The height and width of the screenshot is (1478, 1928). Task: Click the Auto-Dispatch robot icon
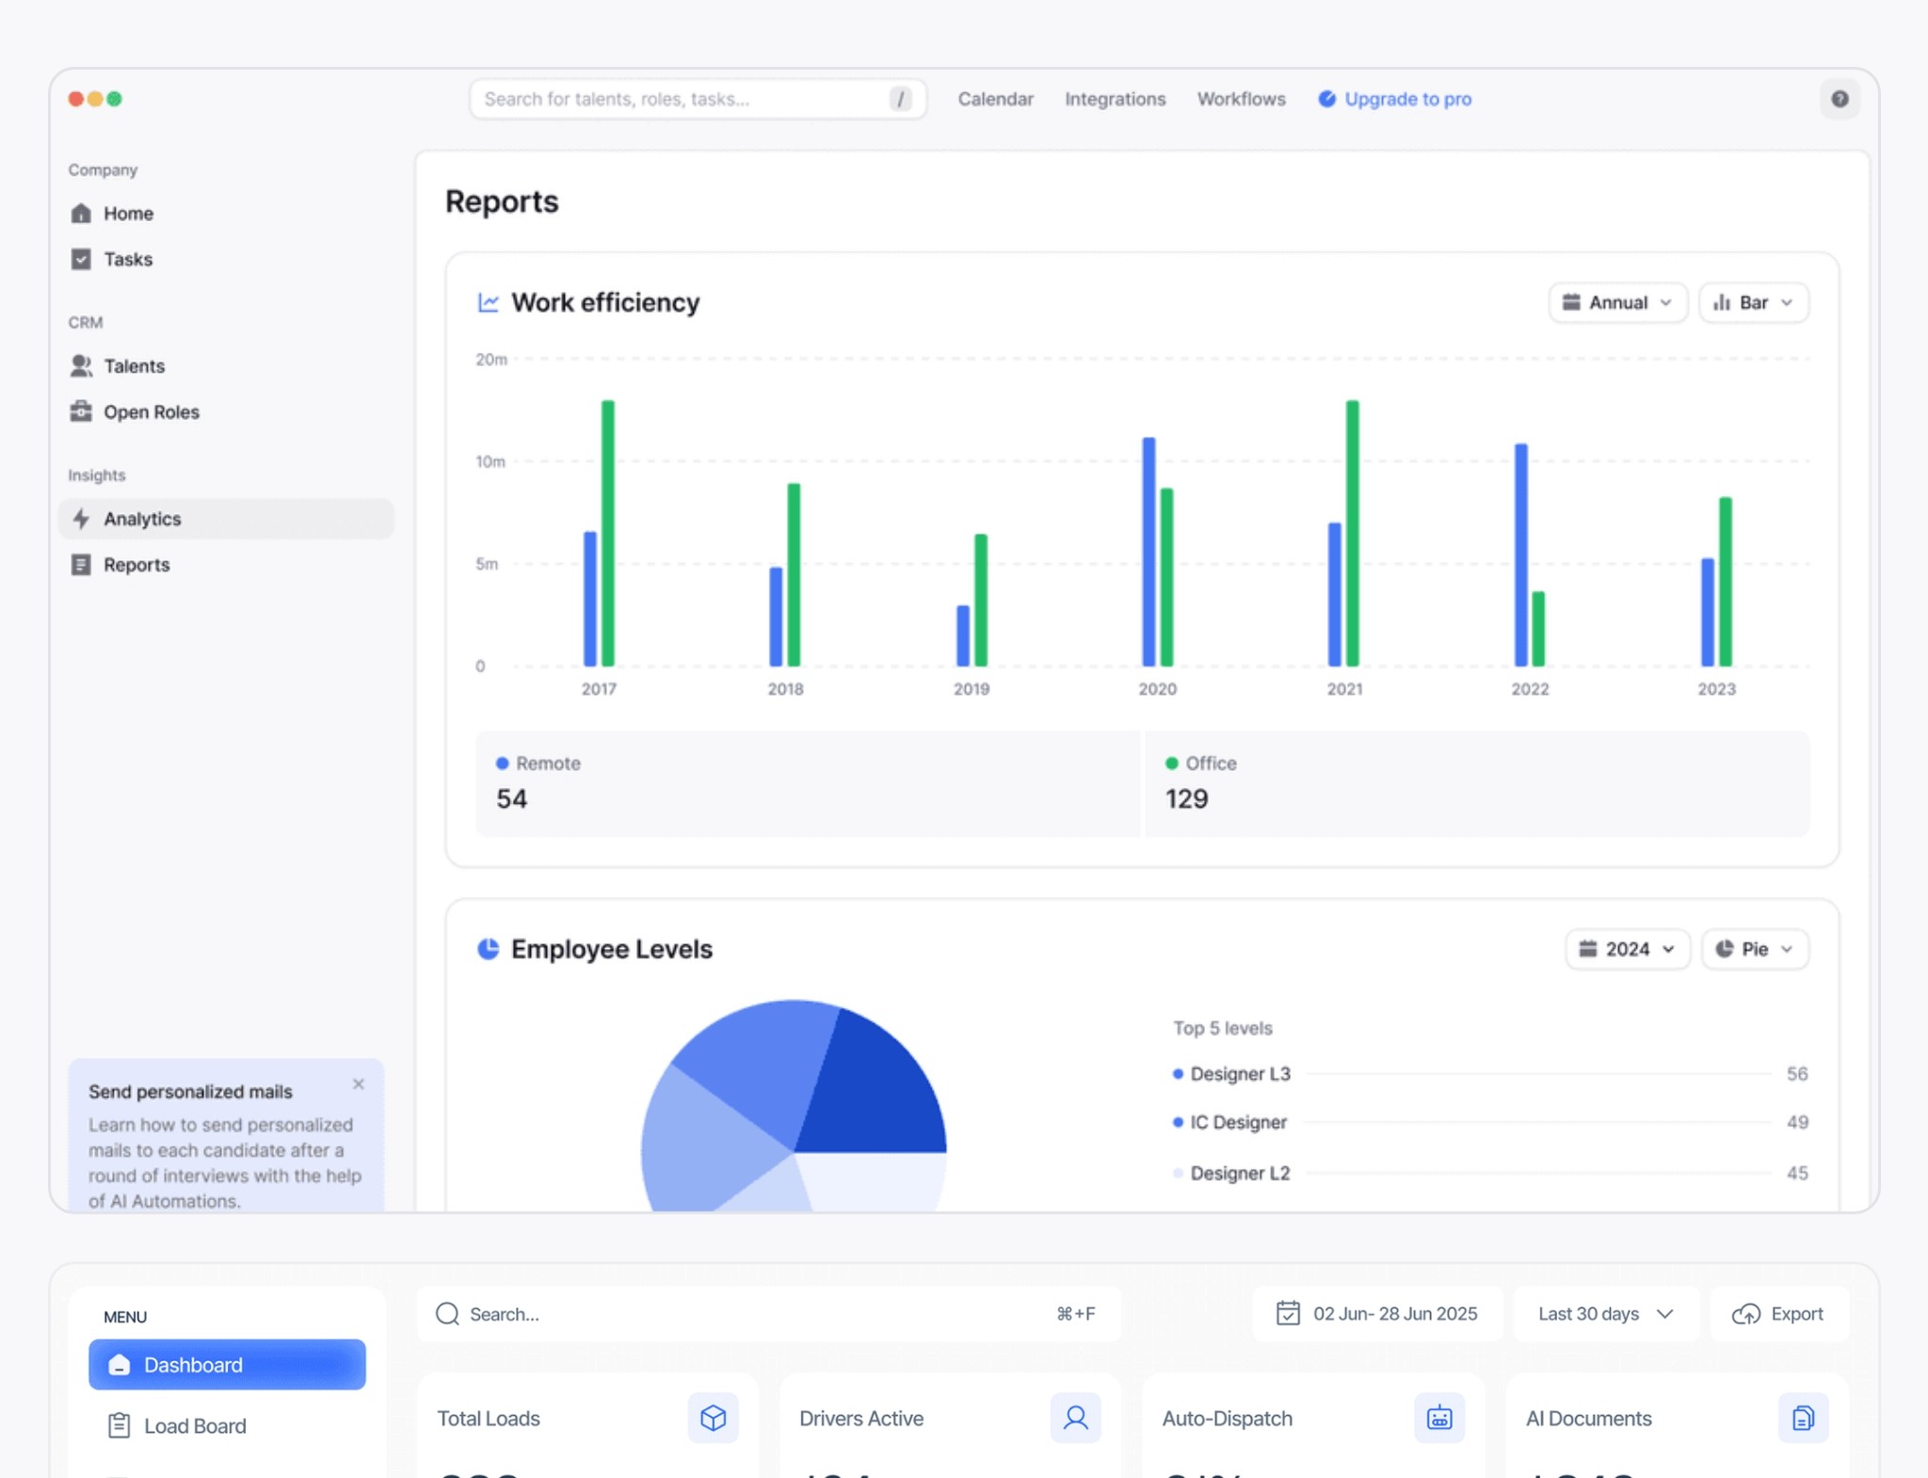(1438, 1418)
